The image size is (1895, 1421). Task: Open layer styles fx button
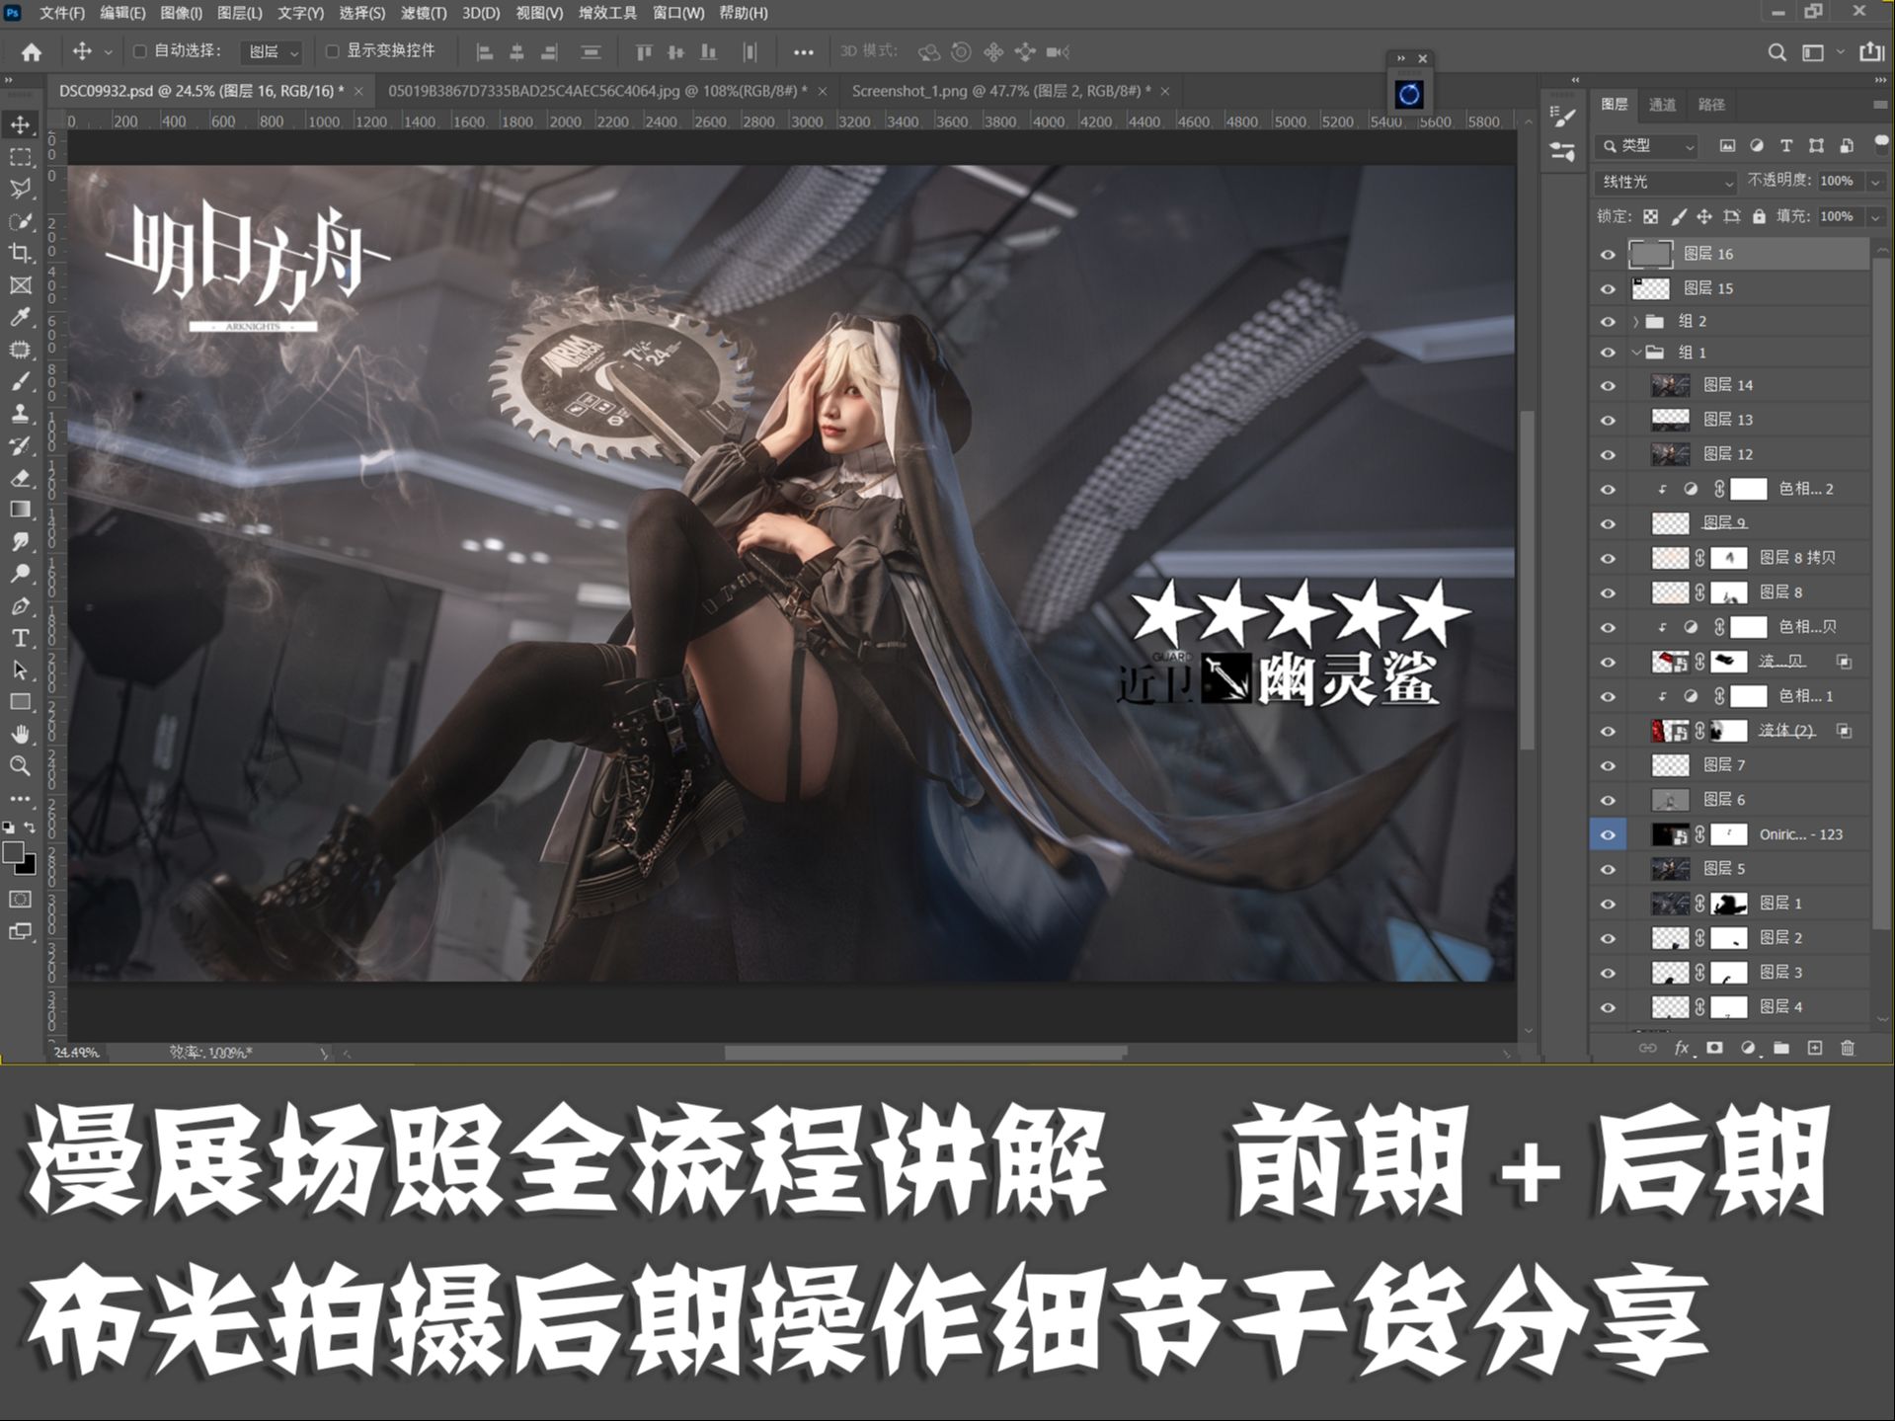(x=1682, y=1048)
